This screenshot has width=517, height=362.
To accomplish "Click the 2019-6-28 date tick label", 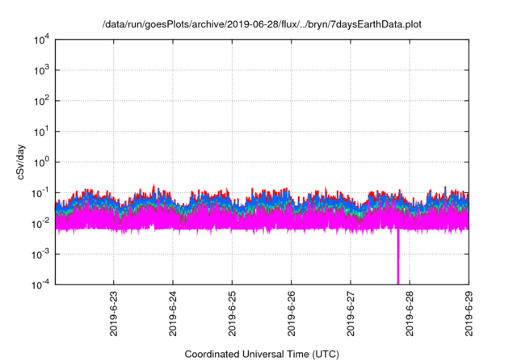I will pyautogui.click(x=410, y=314).
